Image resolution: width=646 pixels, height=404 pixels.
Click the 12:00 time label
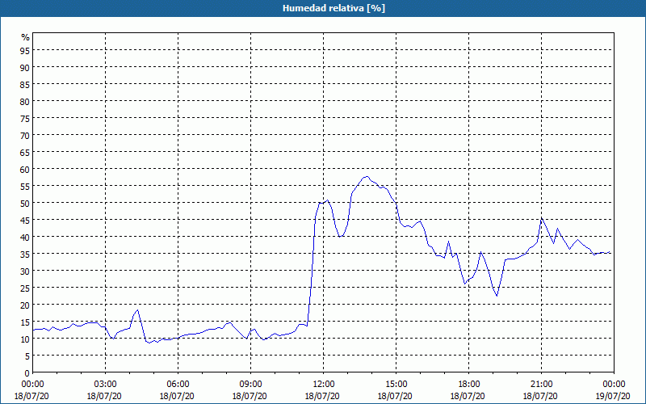tap(322, 385)
